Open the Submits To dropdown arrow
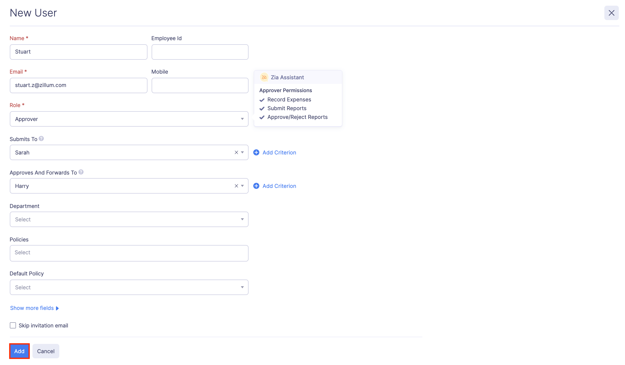The height and width of the screenshot is (365, 625). pyautogui.click(x=242, y=152)
